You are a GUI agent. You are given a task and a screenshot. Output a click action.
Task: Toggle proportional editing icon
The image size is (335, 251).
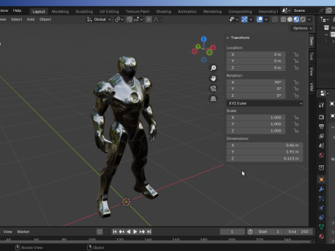click(x=149, y=20)
